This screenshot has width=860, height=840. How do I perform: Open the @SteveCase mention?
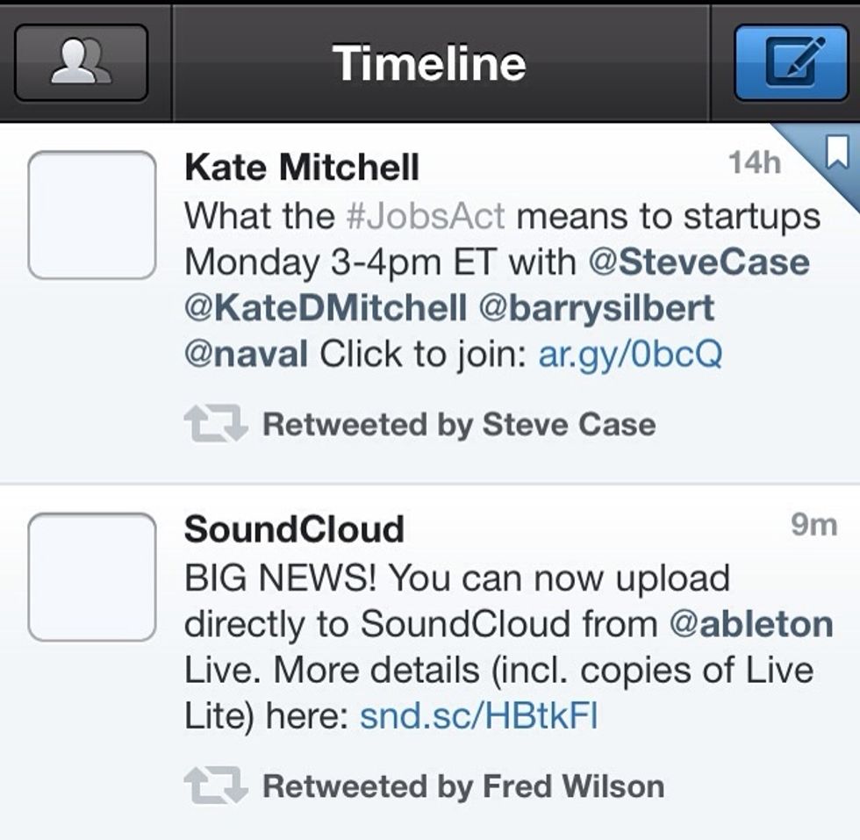click(x=699, y=262)
